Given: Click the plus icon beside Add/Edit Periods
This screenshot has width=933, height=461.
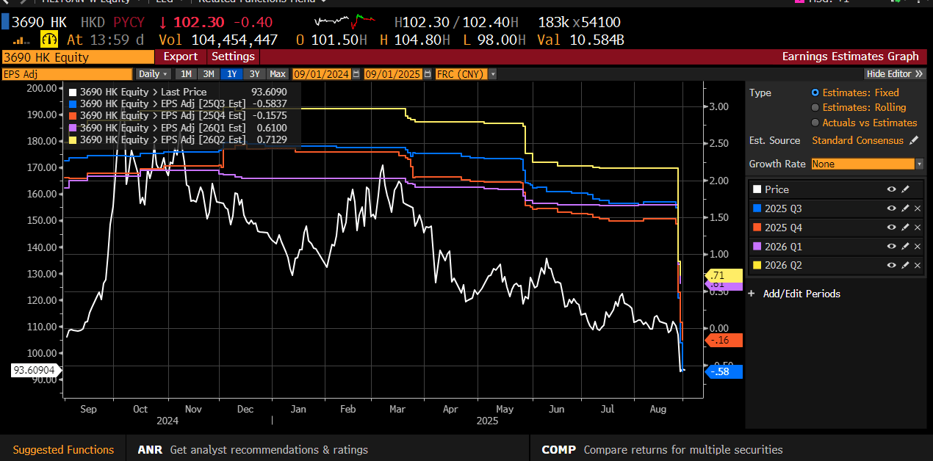Looking at the screenshot, I should pos(750,293).
